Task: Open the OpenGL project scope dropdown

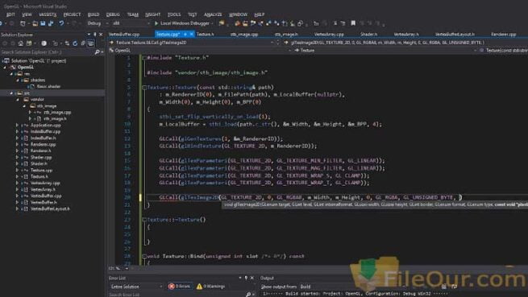Action: click(x=200, y=50)
